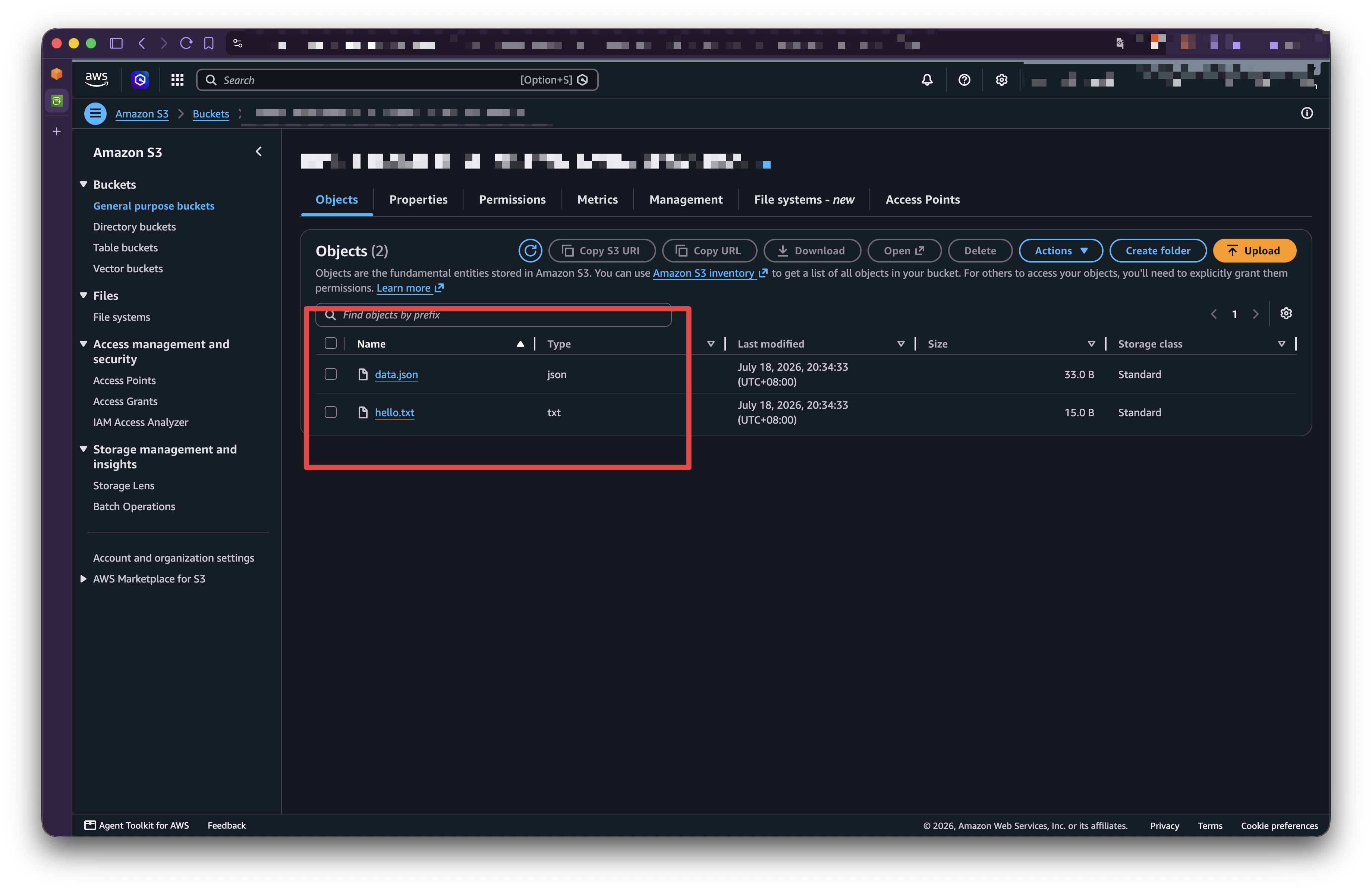Open the data.json object link
This screenshot has height=892, width=1372.
tap(397, 374)
